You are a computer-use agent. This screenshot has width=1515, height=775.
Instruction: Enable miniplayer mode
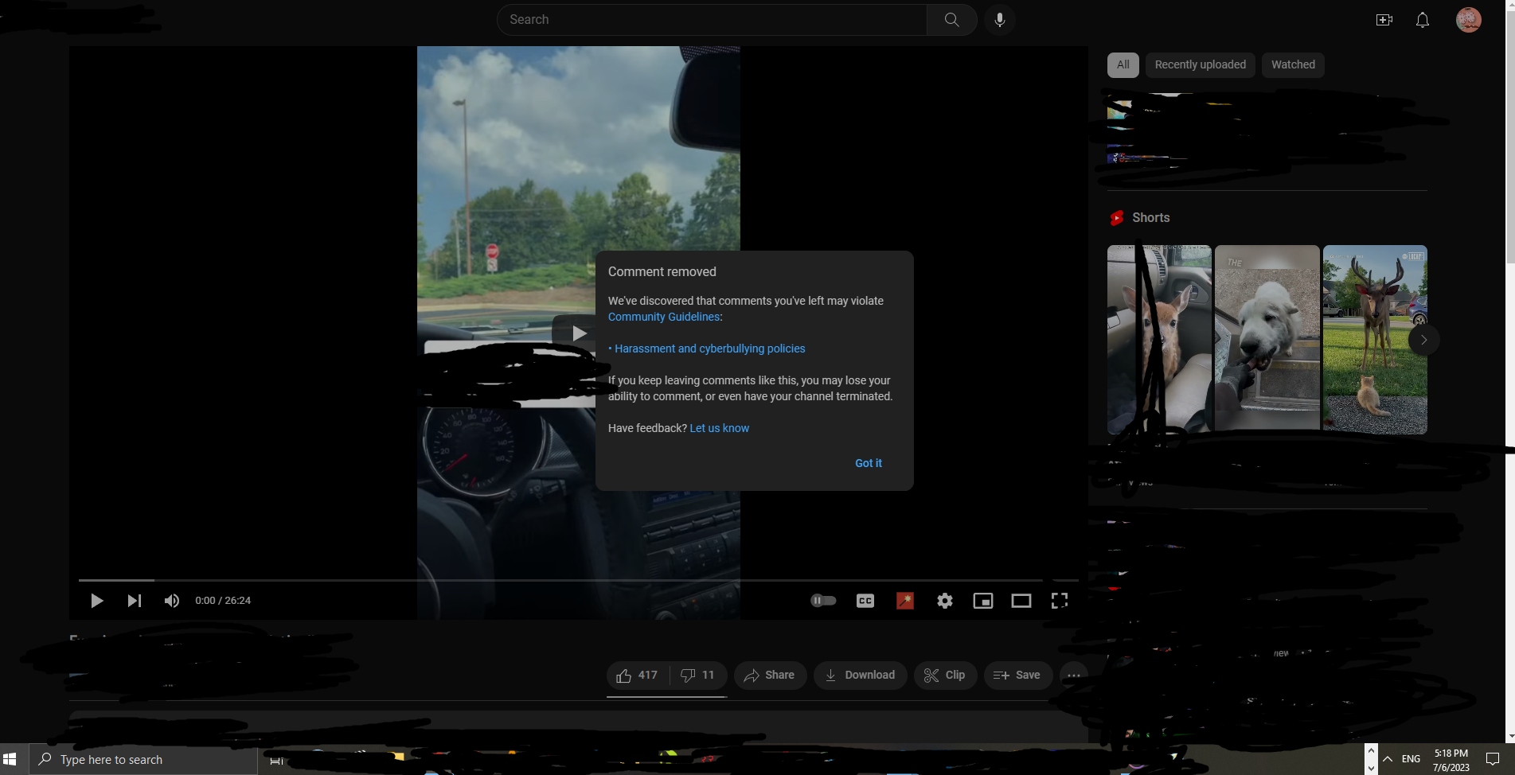pyautogui.click(x=982, y=601)
